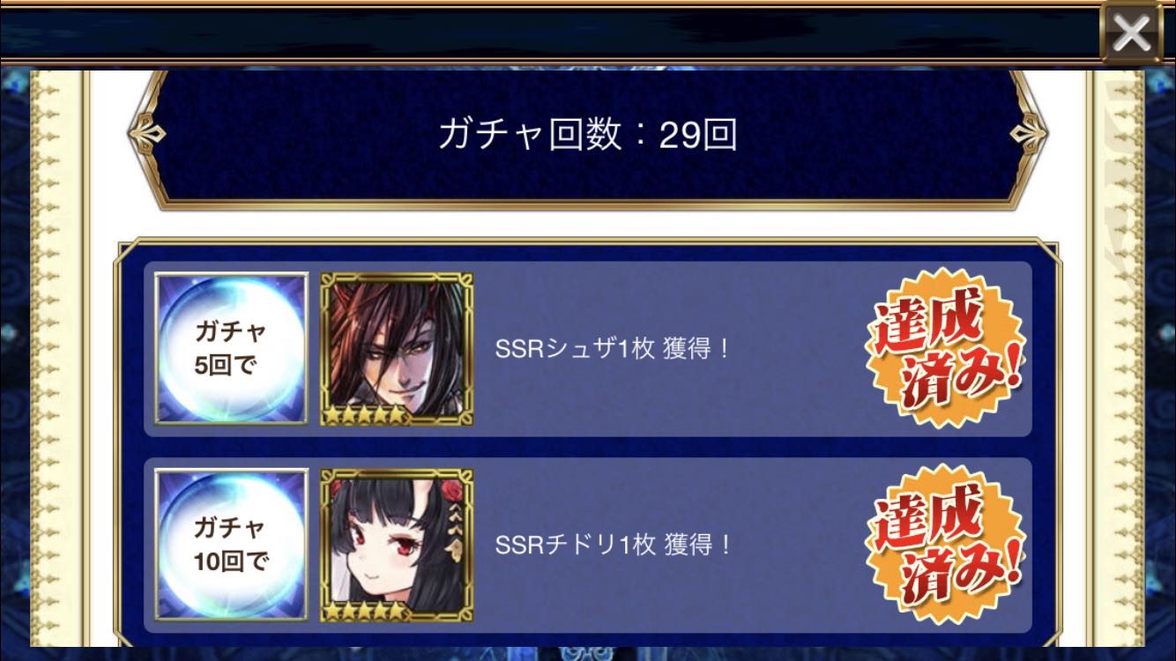
Task: Open the SSR シュザ character portrait
Action: coord(397,349)
